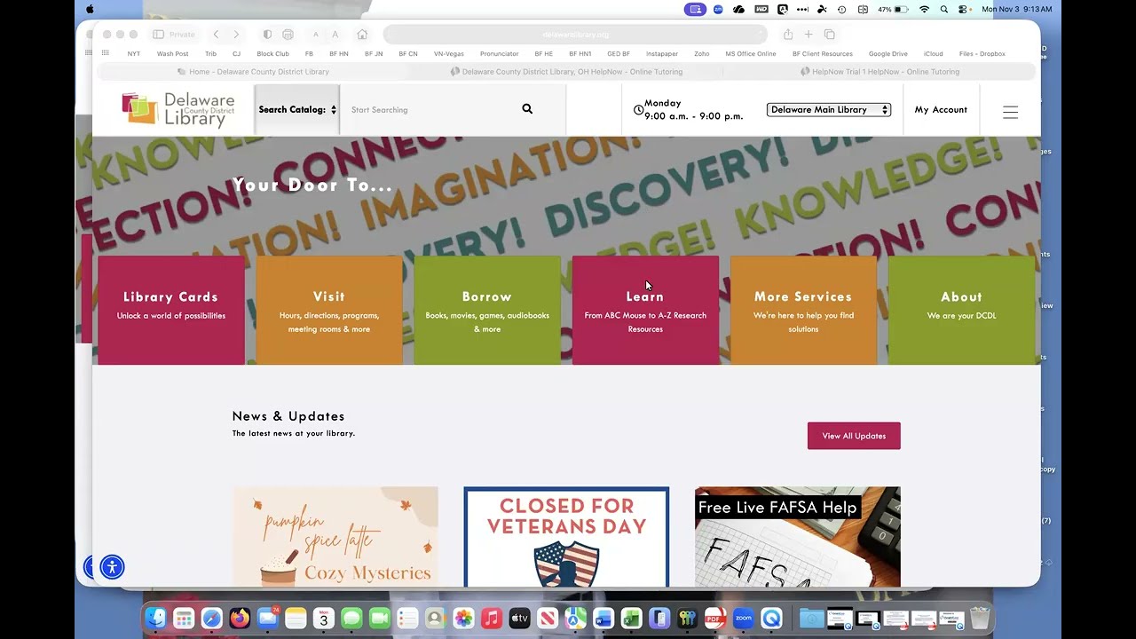The width and height of the screenshot is (1136, 639).
Task: Click the catalog search magnifier icon
Action: pyautogui.click(x=527, y=109)
